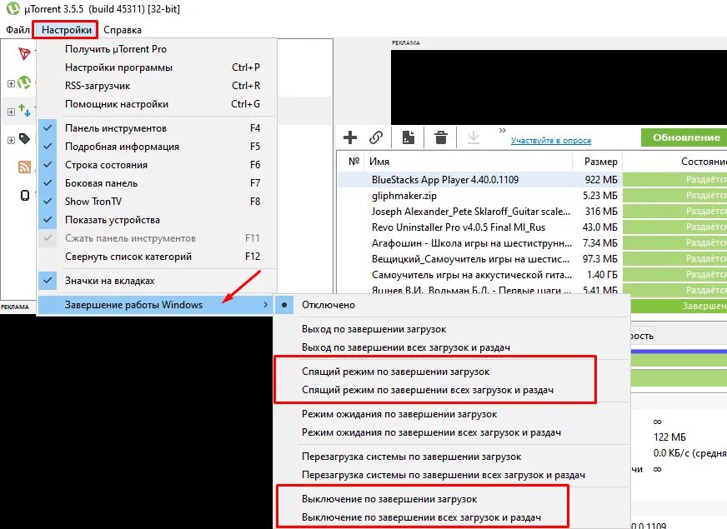
Task: Select the devices phone sidebar icon
Action: [25, 196]
